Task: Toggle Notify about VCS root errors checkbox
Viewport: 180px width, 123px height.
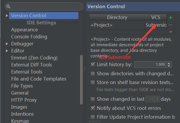Action: (93, 108)
